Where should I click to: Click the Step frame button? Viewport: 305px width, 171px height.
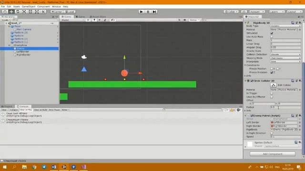tap(154, 11)
